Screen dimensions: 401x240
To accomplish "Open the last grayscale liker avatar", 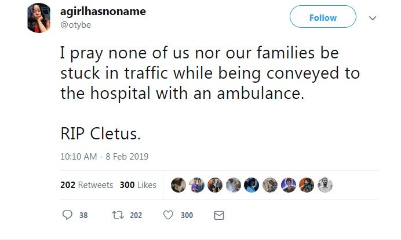I will pyautogui.click(x=325, y=185).
